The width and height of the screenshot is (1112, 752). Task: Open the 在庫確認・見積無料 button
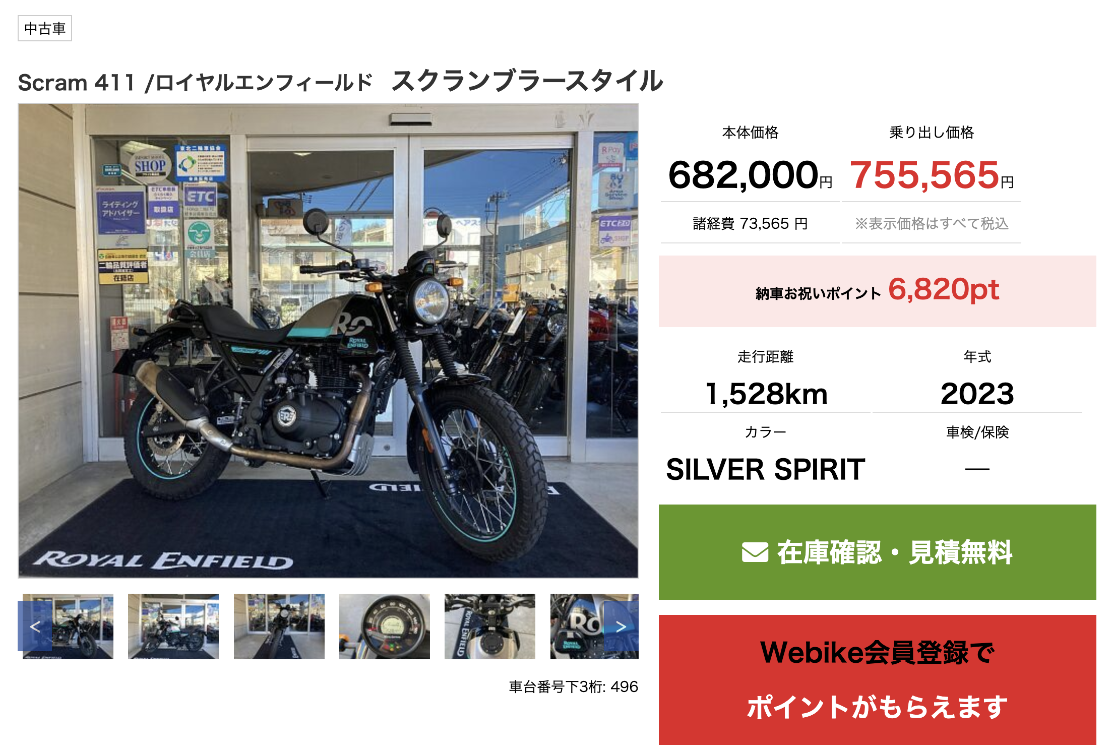pos(877,552)
